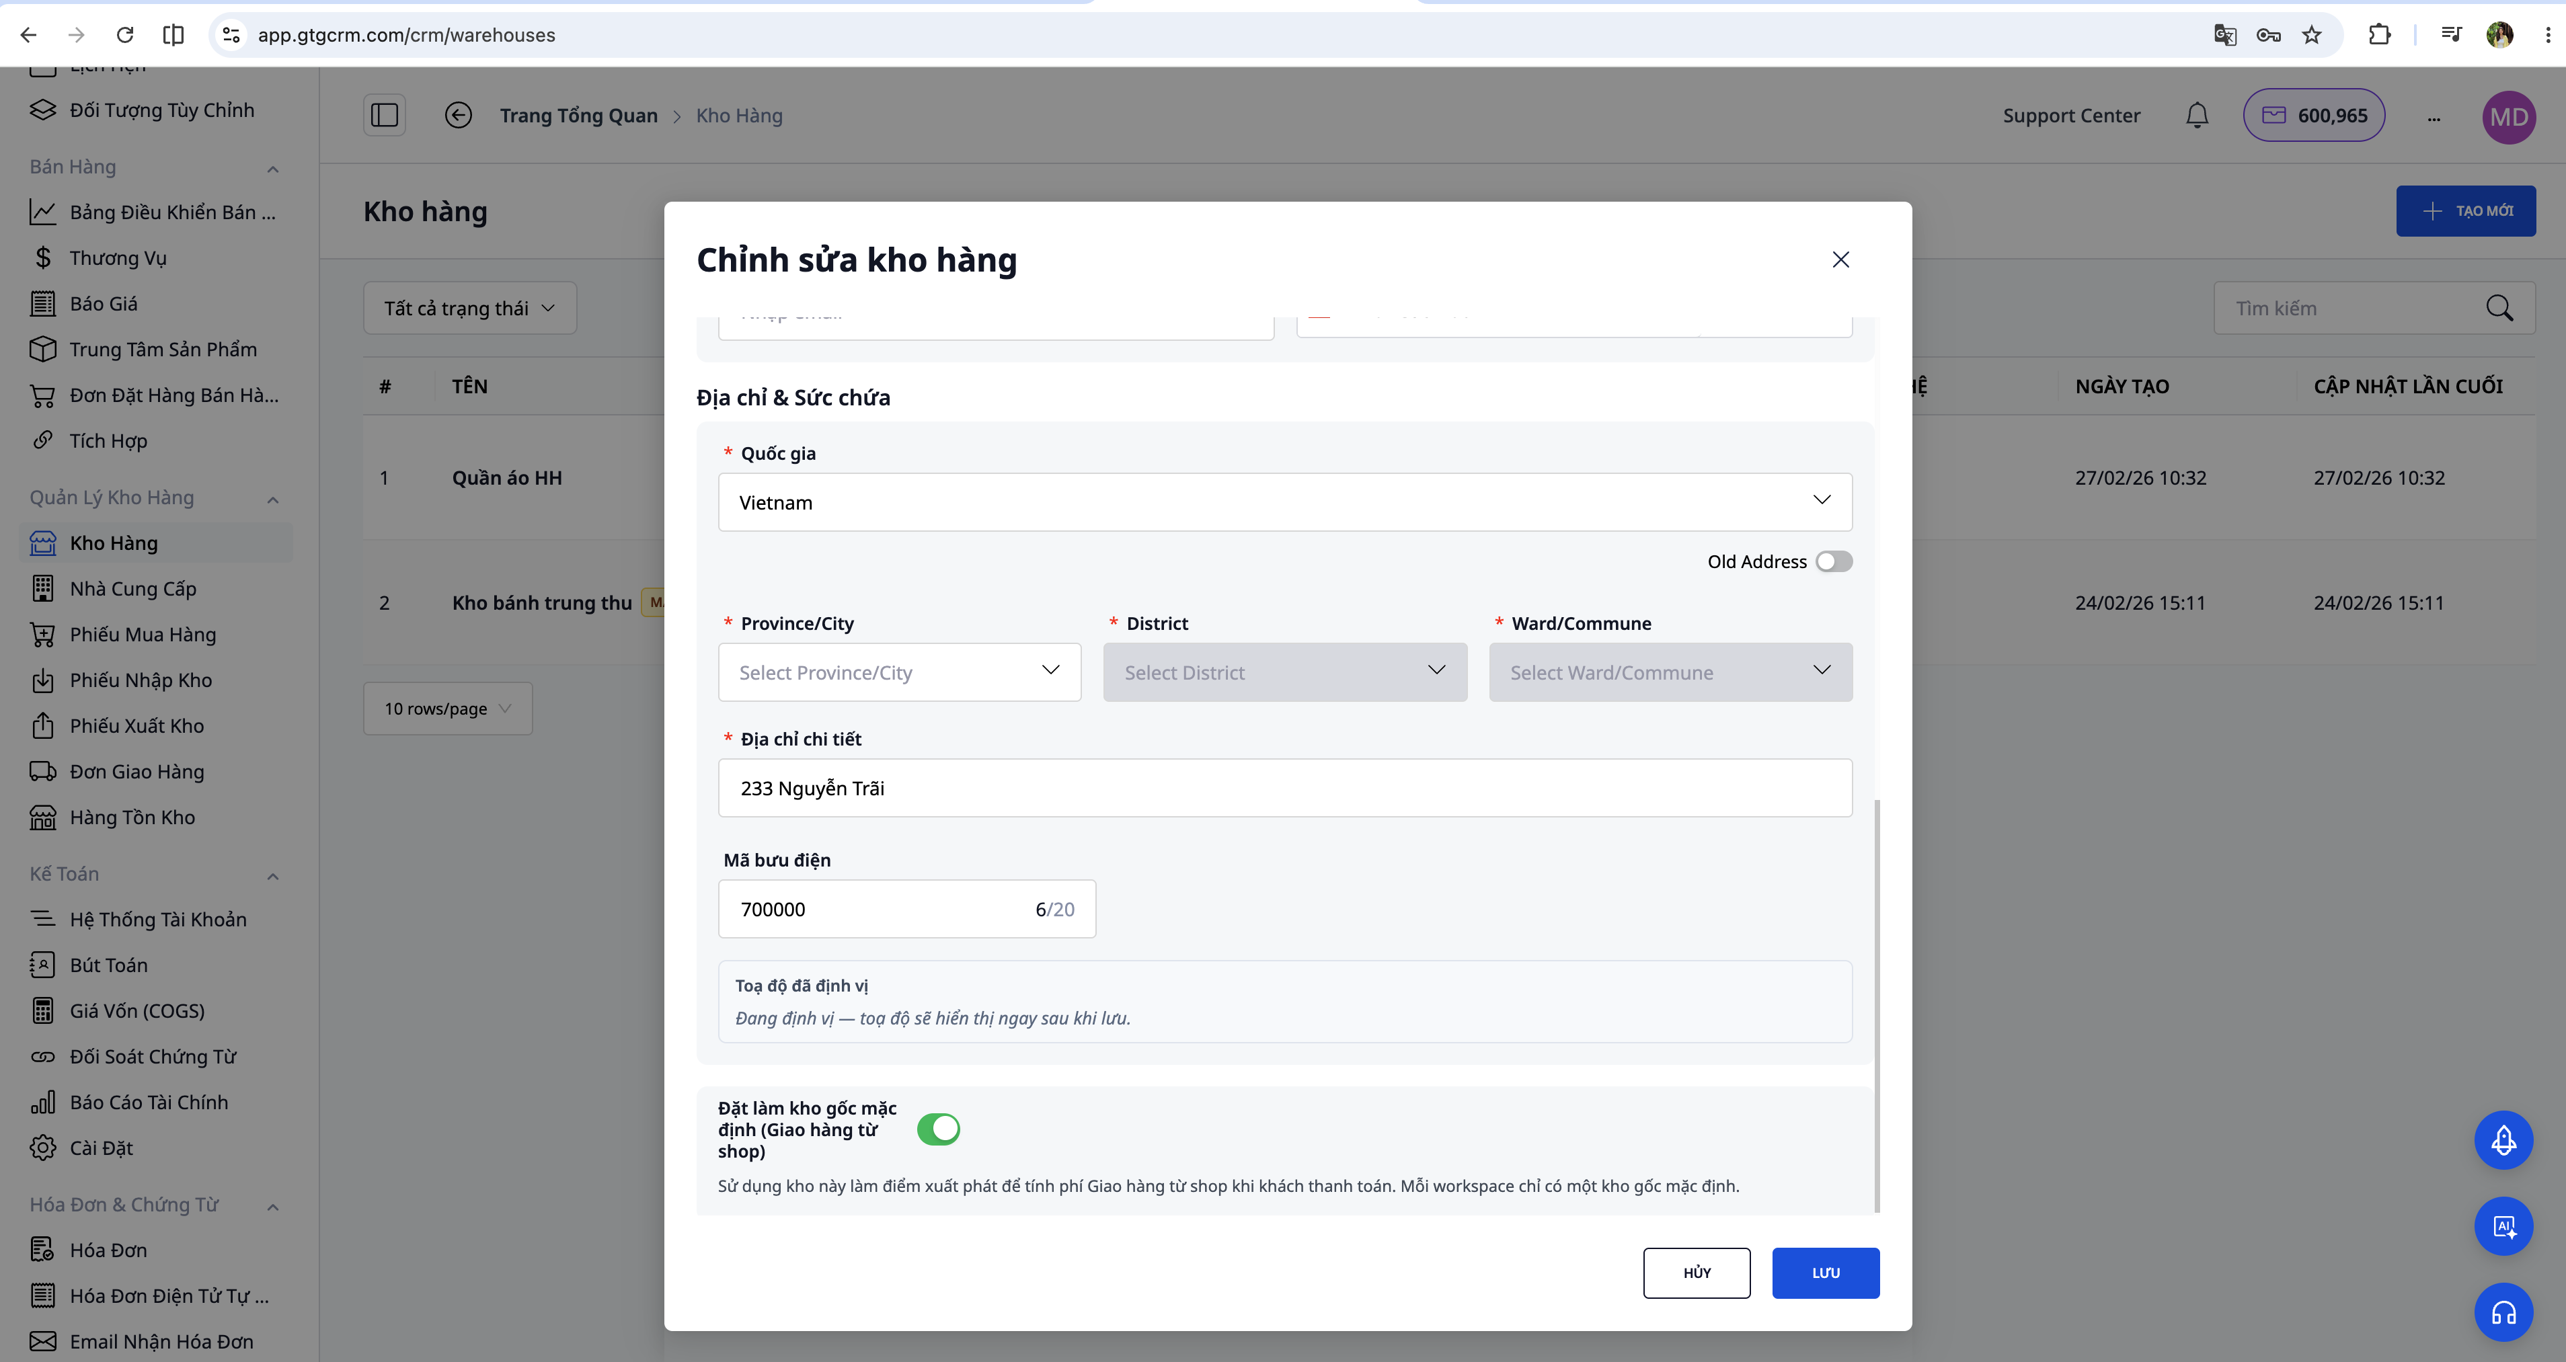2566x1362 pixels.
Task: Open the 10 rows/page dropdown
Action: click(x=449, y=709)
